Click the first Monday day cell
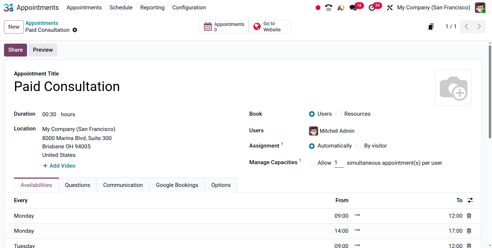Screen dimensions: 492x248 [x=24, y=216]
